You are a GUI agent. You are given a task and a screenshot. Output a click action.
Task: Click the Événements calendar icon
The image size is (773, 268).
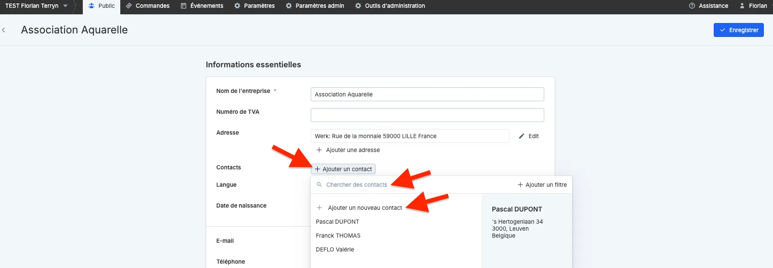[183, 6]
